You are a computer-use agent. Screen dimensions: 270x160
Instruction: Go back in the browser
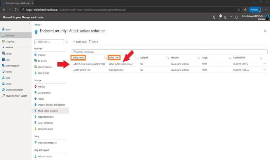[4, 10]
